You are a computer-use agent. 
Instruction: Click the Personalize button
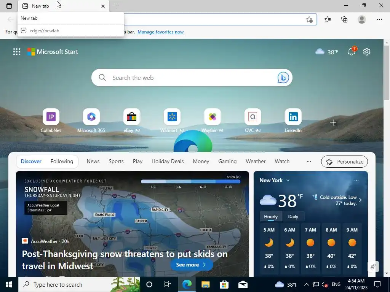(344, 162)
